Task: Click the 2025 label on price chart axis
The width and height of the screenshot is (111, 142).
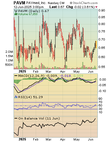Action: point(22,71)
